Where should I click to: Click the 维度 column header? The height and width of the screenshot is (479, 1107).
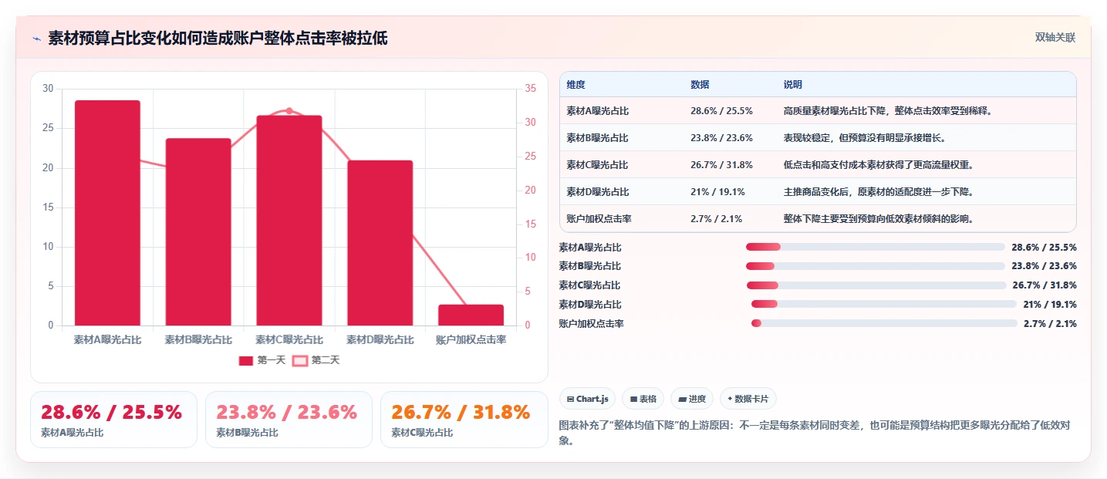(x=575, y=85)
